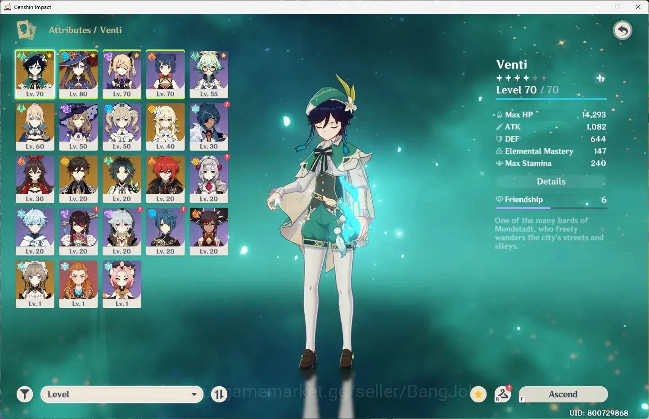Open the Level sort dropdown
649x419 pixels.
point(122,394)
